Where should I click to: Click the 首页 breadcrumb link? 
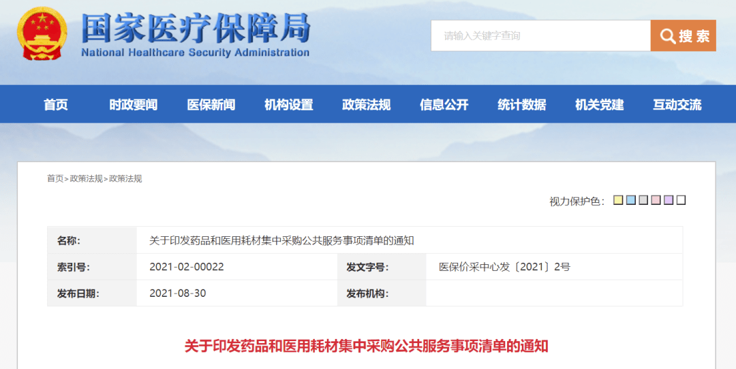coord(55,178)
